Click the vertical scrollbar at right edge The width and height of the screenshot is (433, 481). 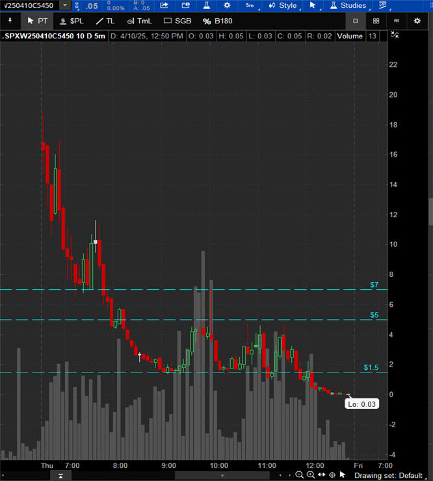coord(430,212)
